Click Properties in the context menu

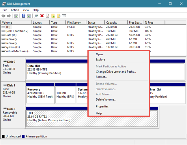coord(102,106)
